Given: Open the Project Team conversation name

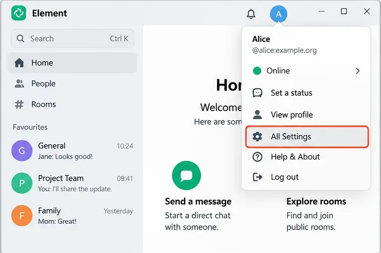Looking at the screenshot, I should (x=61, y=178).
